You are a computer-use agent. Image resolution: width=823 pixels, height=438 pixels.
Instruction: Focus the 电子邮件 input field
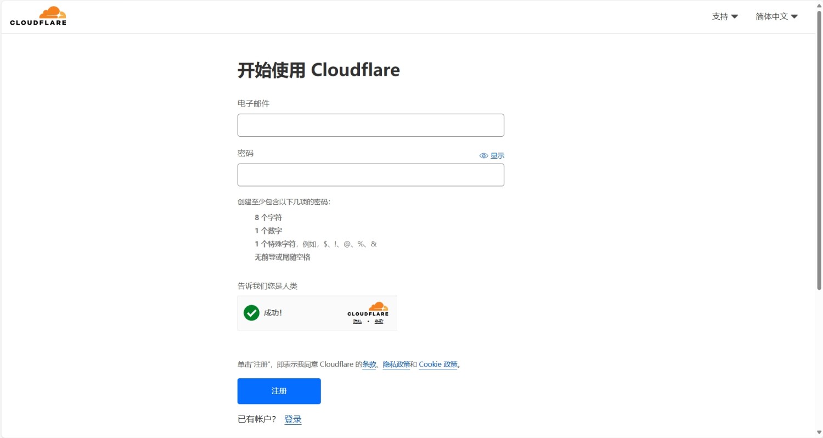(x=371, y=125)
